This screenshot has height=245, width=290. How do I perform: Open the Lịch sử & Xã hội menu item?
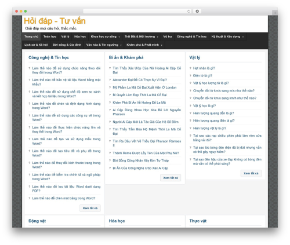(36, 45)
